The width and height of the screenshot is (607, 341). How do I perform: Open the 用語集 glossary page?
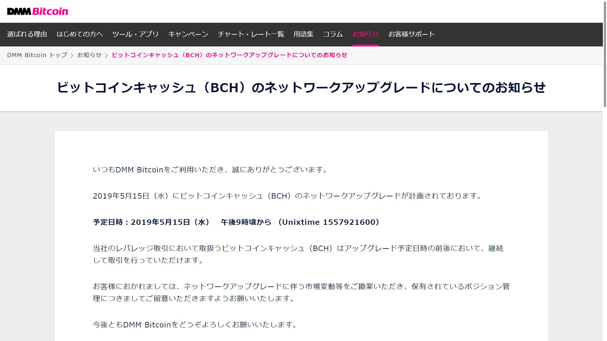[x=303, y=34]
